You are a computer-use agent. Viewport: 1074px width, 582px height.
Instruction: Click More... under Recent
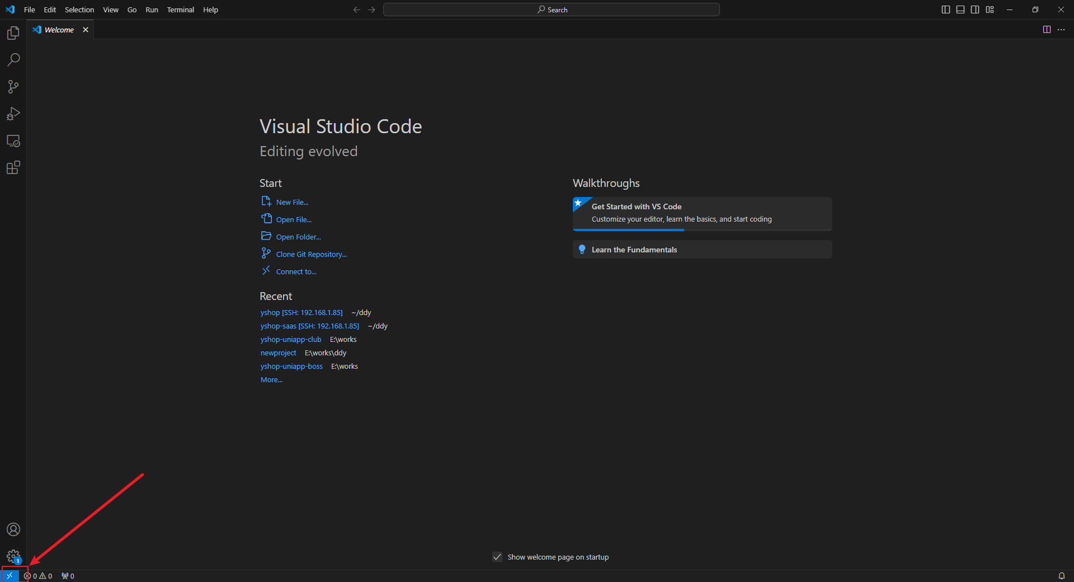(271, 380)
